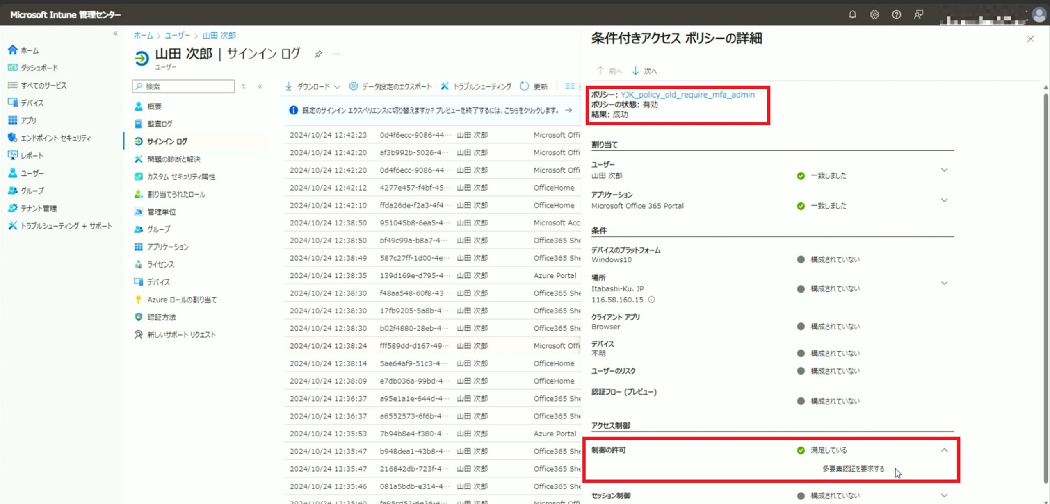Open the ダウンロード dropdown in the toolbar
The image size is (1050, 504).
313,86
